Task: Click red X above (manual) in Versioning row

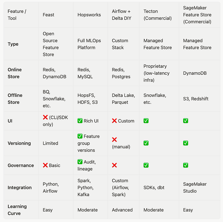Action: 114,140
